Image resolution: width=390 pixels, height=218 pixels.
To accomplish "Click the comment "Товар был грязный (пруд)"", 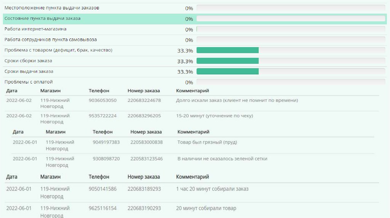I will coord(207,142).
